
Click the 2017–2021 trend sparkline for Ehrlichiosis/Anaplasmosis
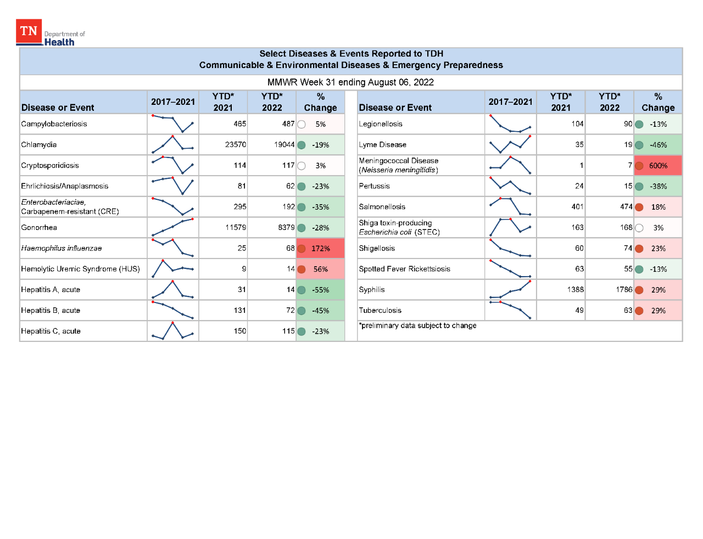(173, 186)
